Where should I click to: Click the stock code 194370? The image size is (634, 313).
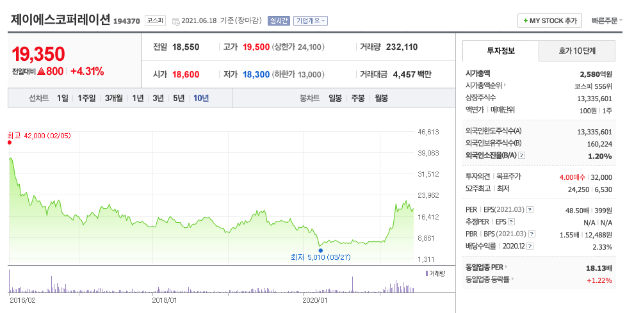click(x=126, y=21)
